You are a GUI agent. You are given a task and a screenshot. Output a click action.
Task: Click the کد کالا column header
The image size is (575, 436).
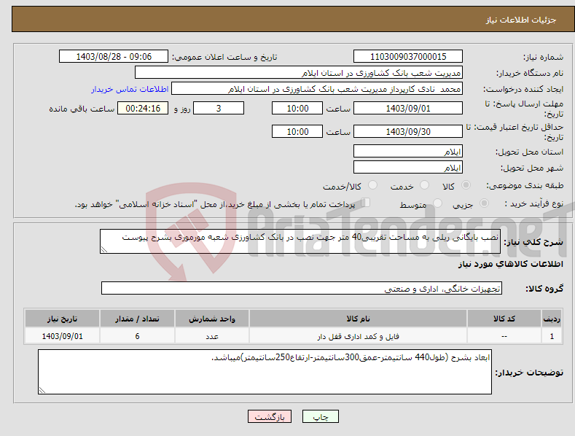pyautogui.click(x=504, y=319)
